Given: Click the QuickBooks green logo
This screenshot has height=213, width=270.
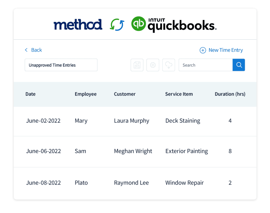Looking at the screenshot, I should (x=138, y=23).
